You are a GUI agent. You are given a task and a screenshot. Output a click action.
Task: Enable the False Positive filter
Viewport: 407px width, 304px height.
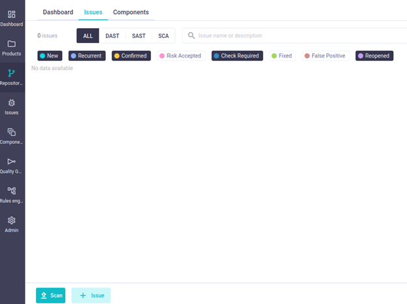(325, 56)
